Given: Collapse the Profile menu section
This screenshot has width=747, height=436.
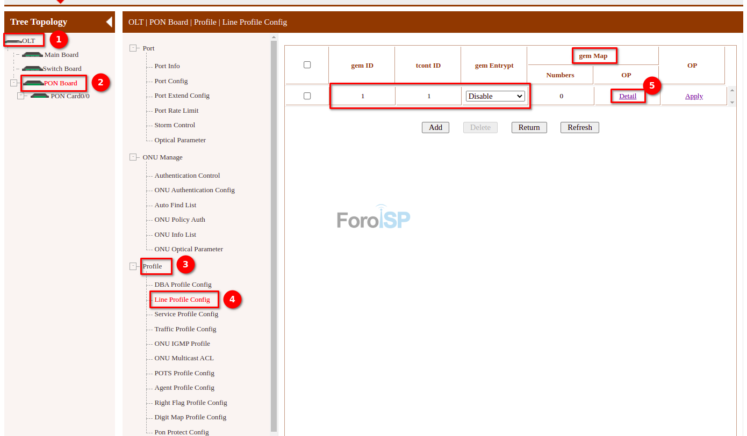Looking at the screenshot, I should [133, 266].
